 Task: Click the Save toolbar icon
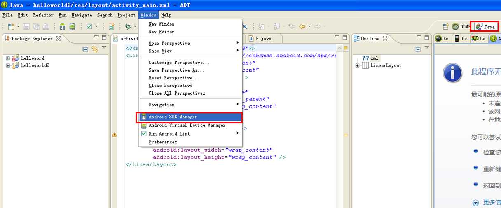point(26,26)
